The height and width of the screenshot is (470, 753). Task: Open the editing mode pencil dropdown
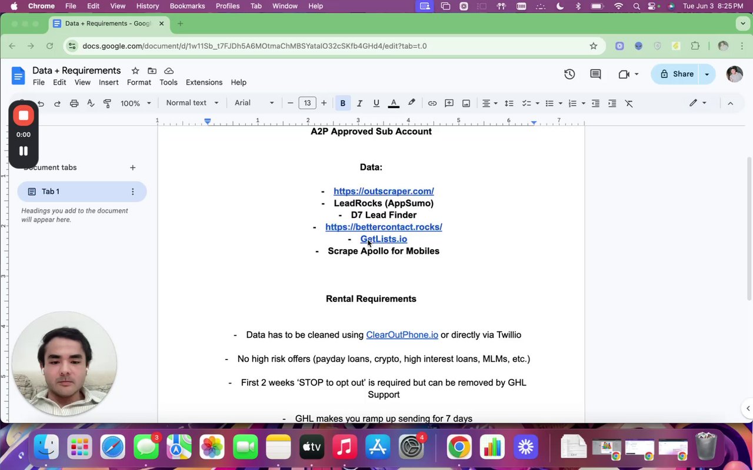[698, 103]
